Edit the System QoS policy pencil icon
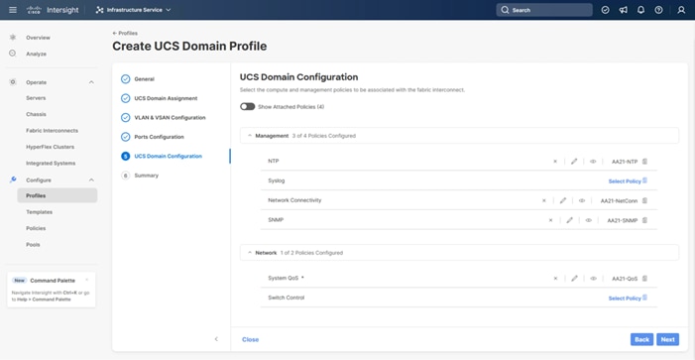The image size is (695, 360). coord(574,279)
